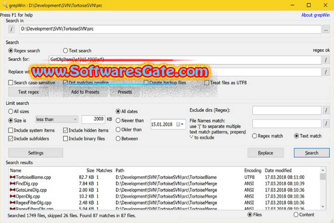This screenshot has width=334, height=223.
Task: Click the GotoLineDlg.cpp file icon
Action: pos(13,190)
